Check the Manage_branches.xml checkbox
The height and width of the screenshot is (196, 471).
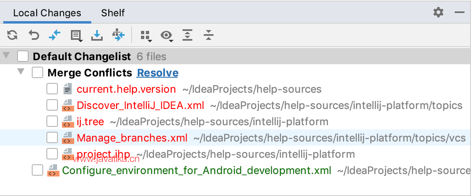[x=52, y=137]
